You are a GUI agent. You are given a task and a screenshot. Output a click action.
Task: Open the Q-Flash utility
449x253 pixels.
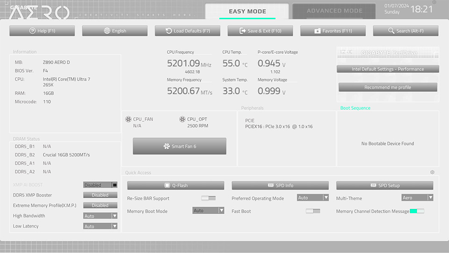click(x=175, y=186)
